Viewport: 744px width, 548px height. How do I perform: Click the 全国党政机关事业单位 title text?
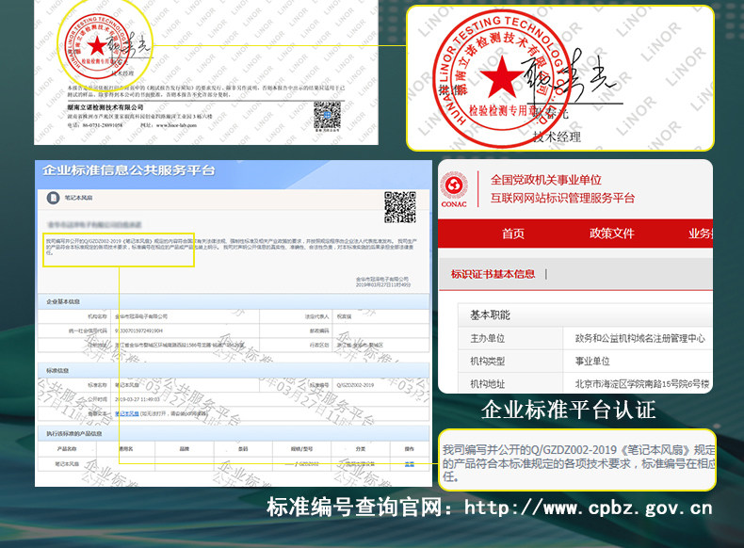(x=545, y=180)
